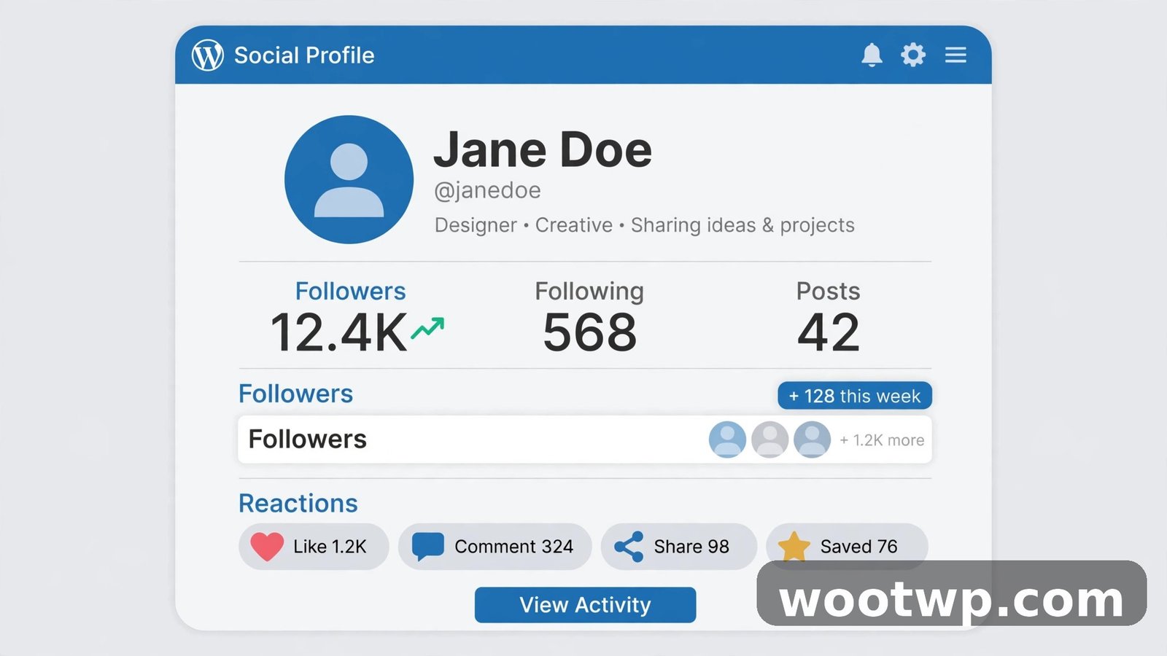Click the 'Comment 324' label text
1167x656 pixels.
click(514, 547)
